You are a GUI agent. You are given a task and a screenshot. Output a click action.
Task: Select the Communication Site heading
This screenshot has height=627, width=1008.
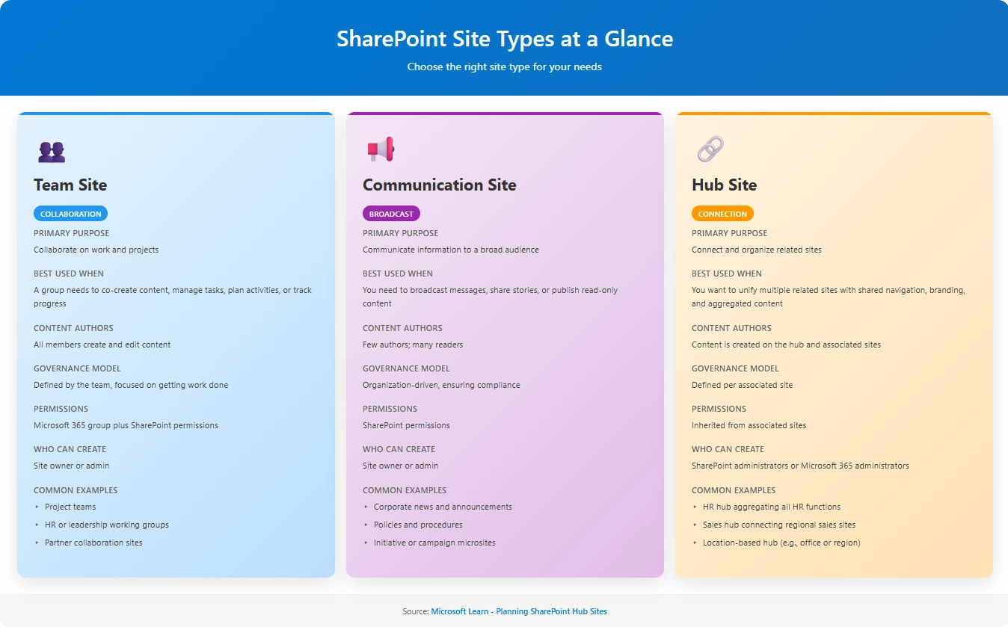440,185
